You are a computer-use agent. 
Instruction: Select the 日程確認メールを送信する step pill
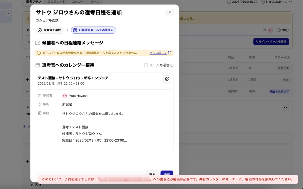[x=94, y=30]
